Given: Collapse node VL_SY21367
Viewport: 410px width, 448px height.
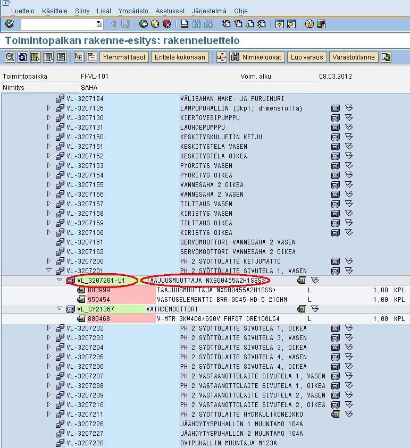Looking at the screenshot, I should pyautogui.click(x=60, y=308).
